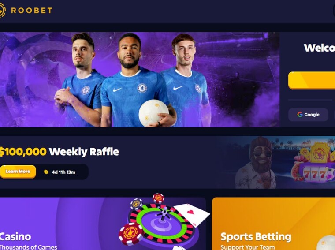The image size is (335, 250).
Task: Open the Sports Betting category card
Action: [273, 224]
